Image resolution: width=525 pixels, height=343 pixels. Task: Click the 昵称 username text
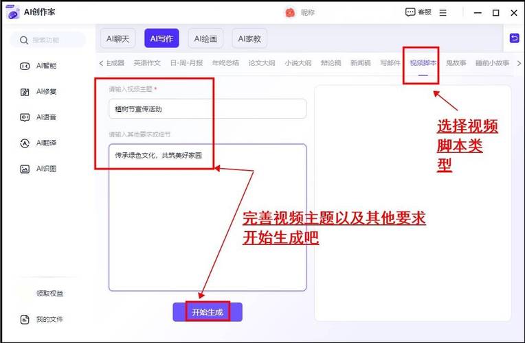(x=308, y=13)
